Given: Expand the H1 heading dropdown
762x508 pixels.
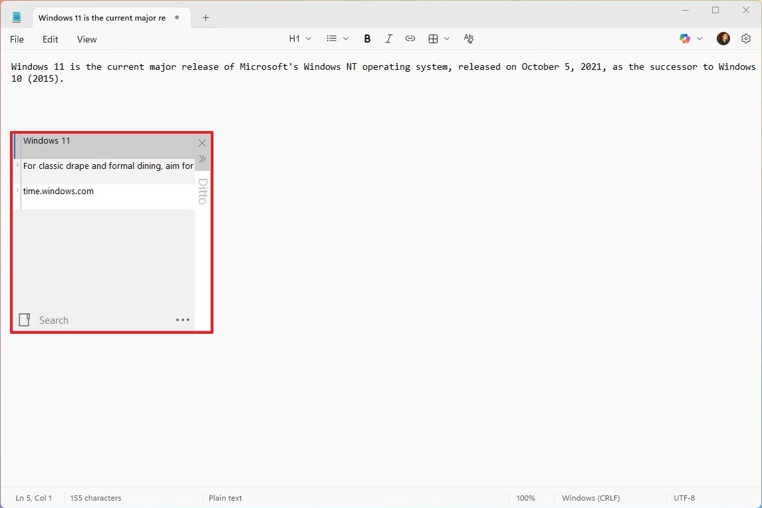Looking at the screenshot, I should [300, 39].
